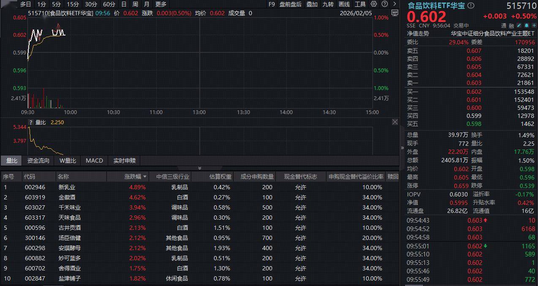Close the 量比 indicator sub-panel
538x286 pixels.
(395, 122)
